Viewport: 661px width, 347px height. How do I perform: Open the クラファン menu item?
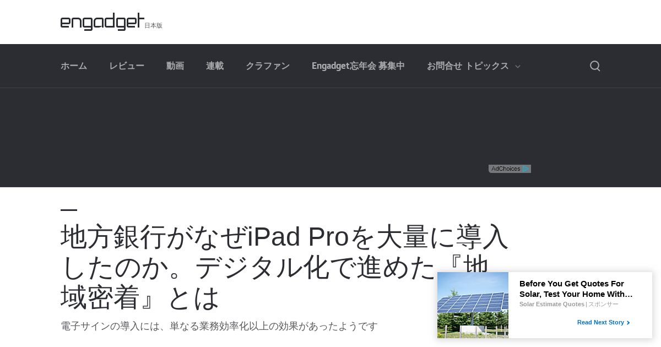coord(268,66)
